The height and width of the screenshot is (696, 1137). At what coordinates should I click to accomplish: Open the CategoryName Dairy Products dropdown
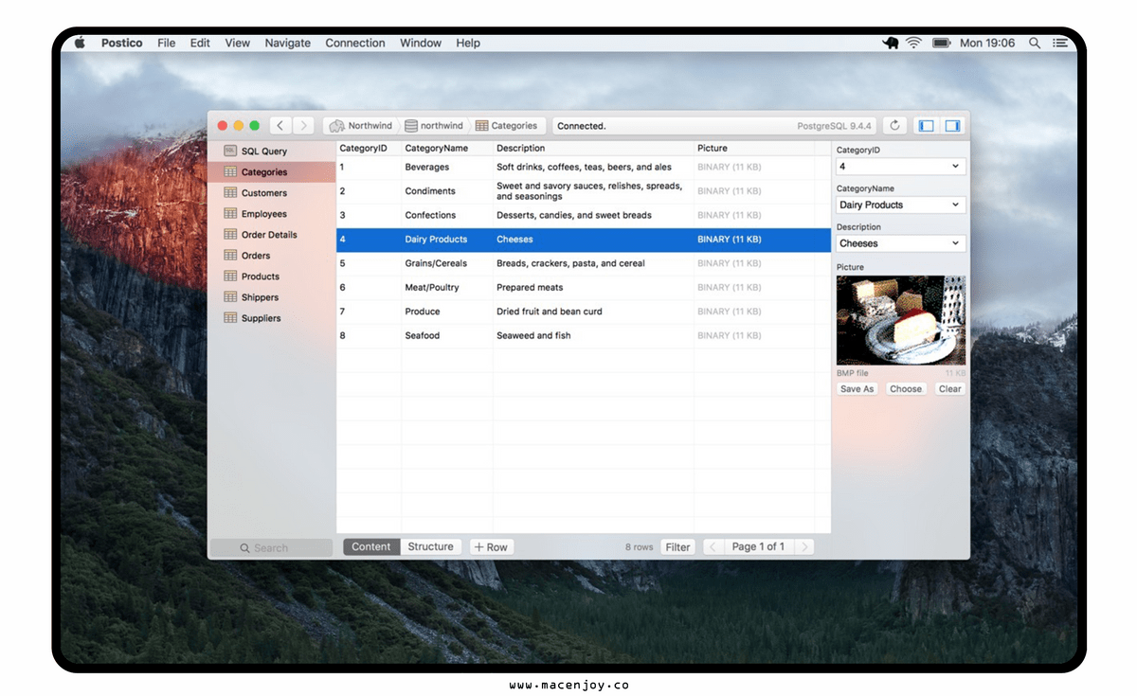(900, 205)
